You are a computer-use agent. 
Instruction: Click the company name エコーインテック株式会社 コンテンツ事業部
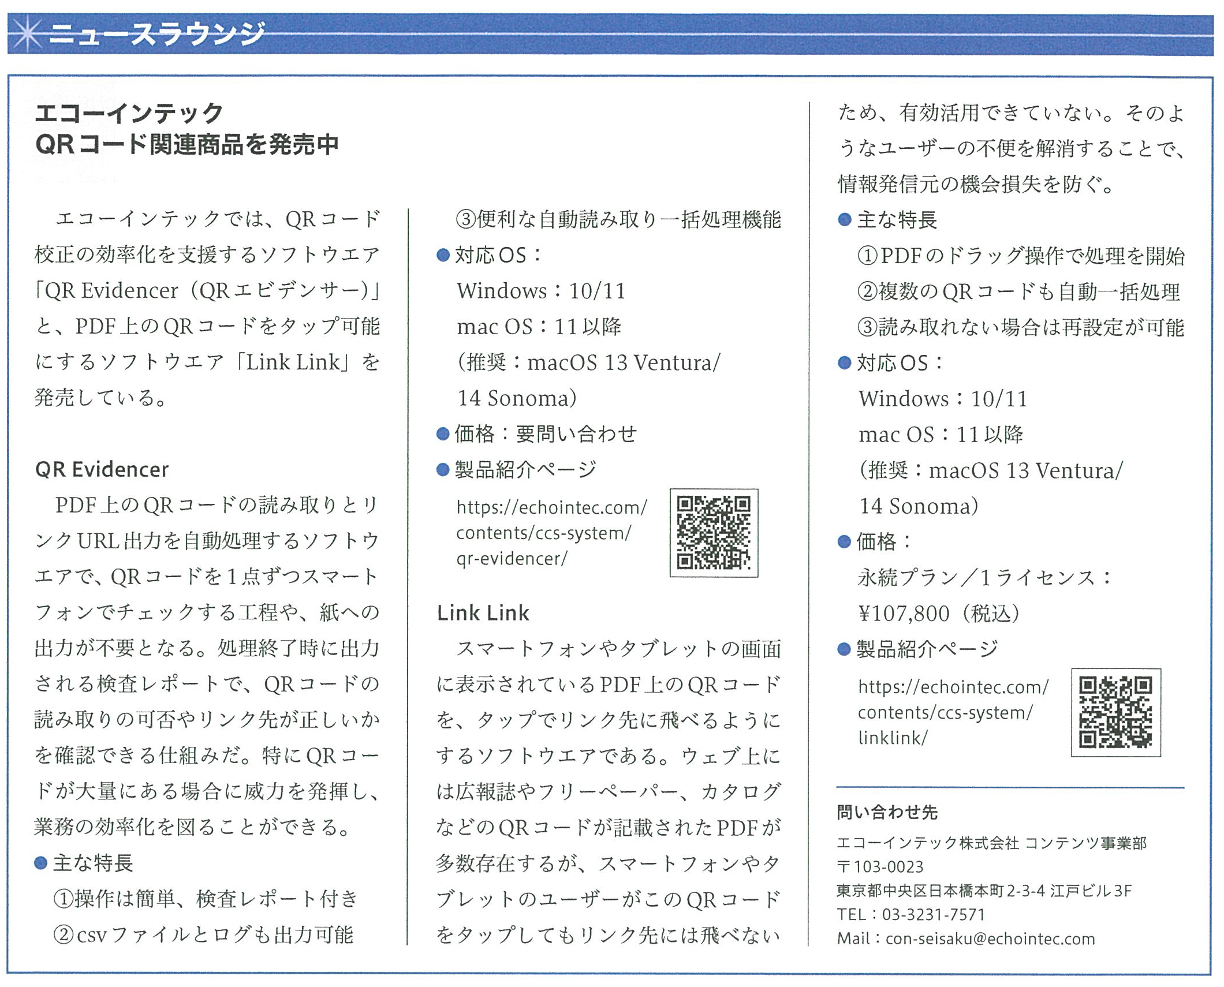[991, 843]
